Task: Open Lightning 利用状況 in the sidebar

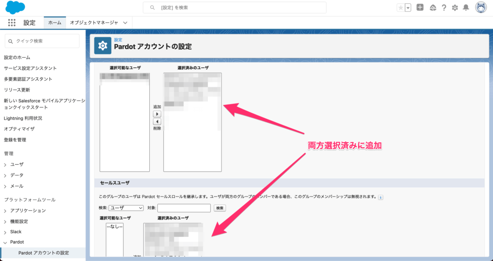Action: [23, 118]
